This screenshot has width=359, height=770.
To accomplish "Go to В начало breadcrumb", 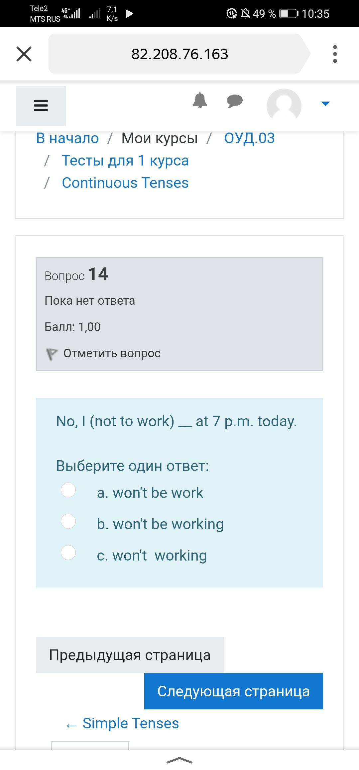I will click(x=67, y=138).
